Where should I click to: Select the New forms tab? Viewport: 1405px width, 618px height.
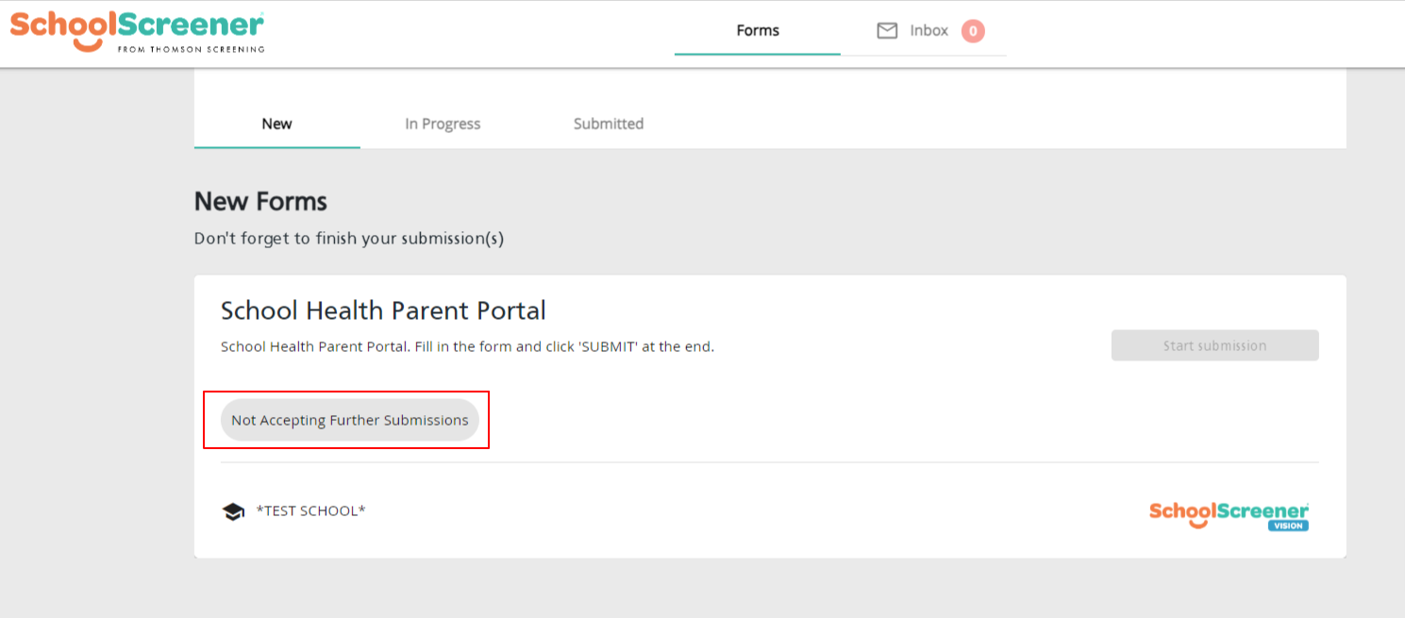click(277, 124)
